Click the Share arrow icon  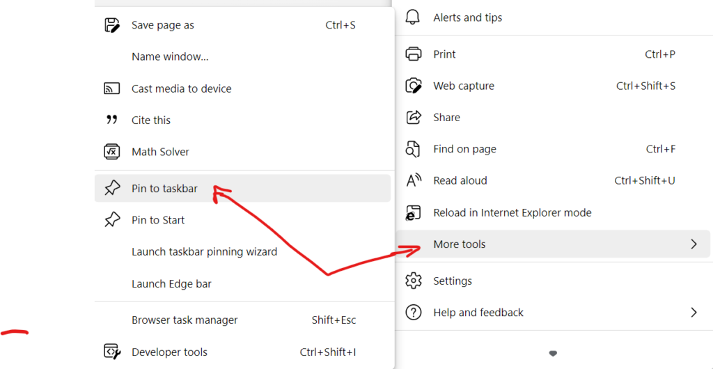click(x=413, y=117)
